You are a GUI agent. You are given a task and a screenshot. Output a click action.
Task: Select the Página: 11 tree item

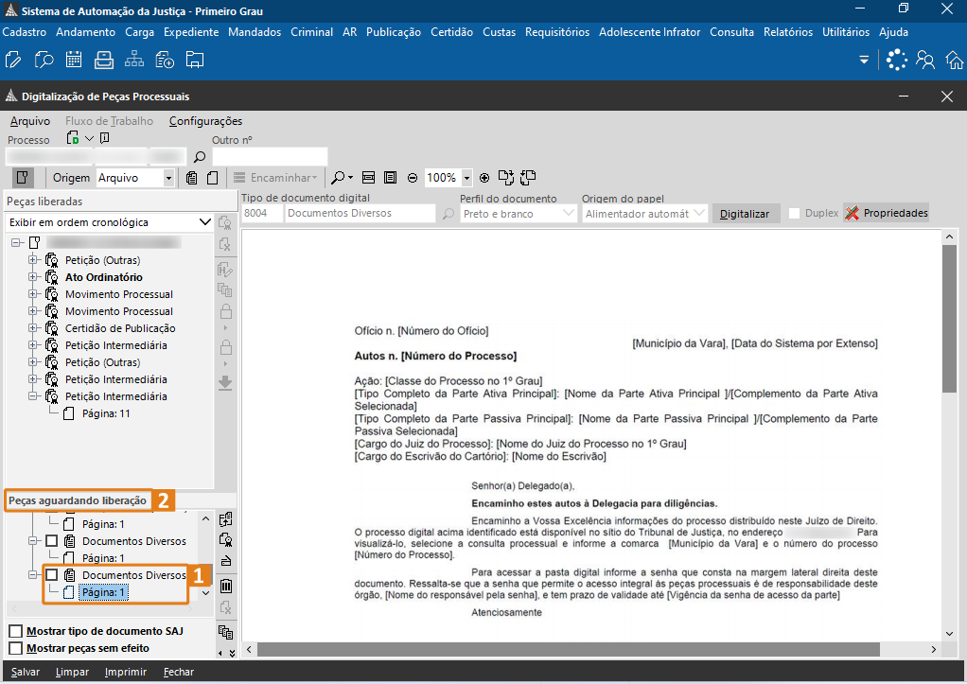[106, 413]
